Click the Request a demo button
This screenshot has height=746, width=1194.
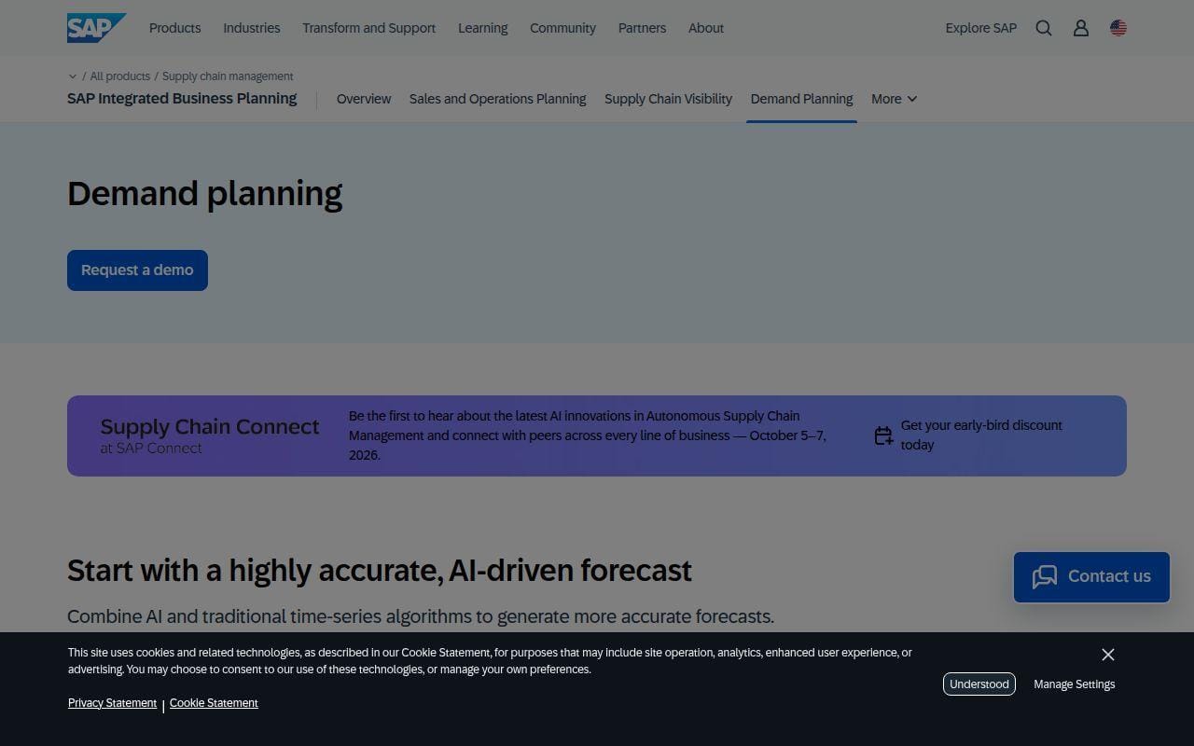point(137,270)
